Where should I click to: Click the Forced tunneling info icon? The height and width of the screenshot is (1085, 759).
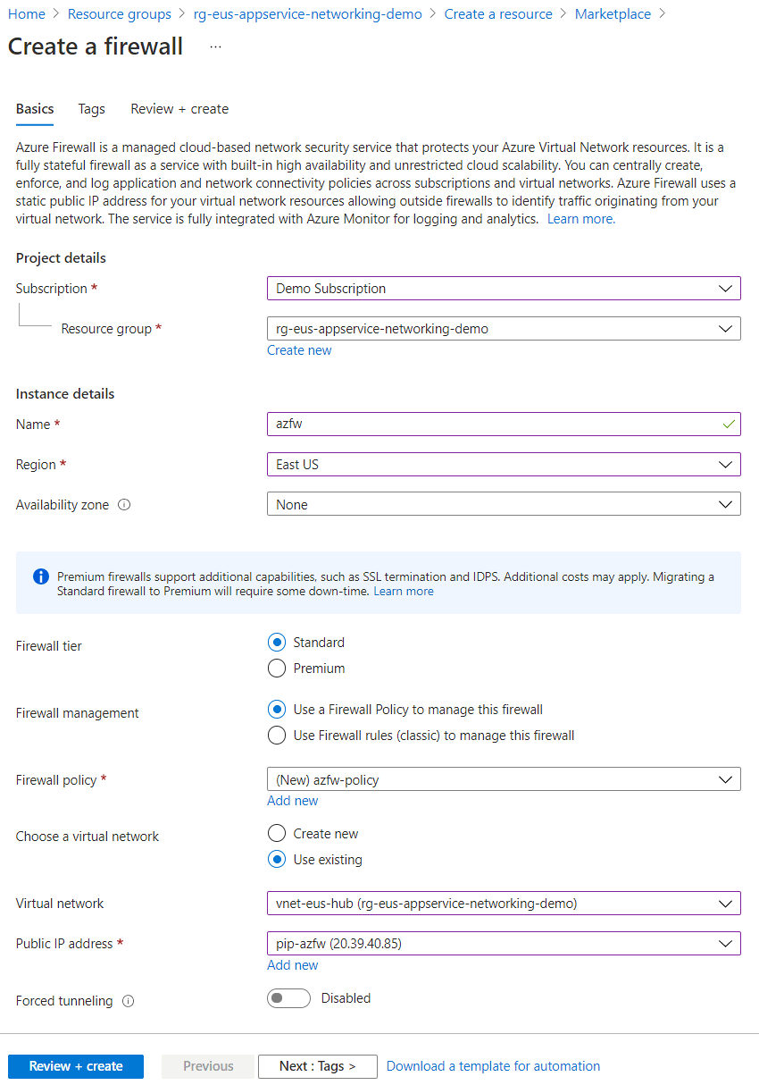[x=128, y=1001]
